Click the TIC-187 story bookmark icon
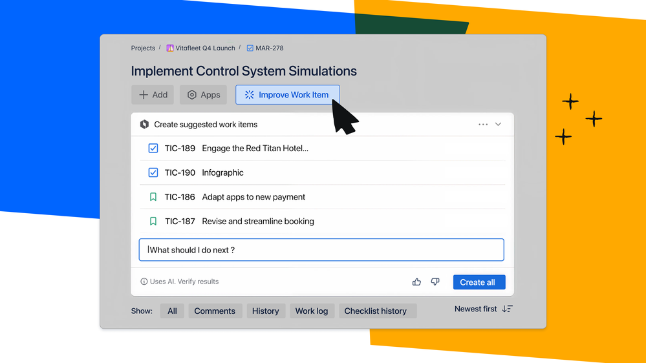This screenshot has height=363, width=646. pos(153,221)
